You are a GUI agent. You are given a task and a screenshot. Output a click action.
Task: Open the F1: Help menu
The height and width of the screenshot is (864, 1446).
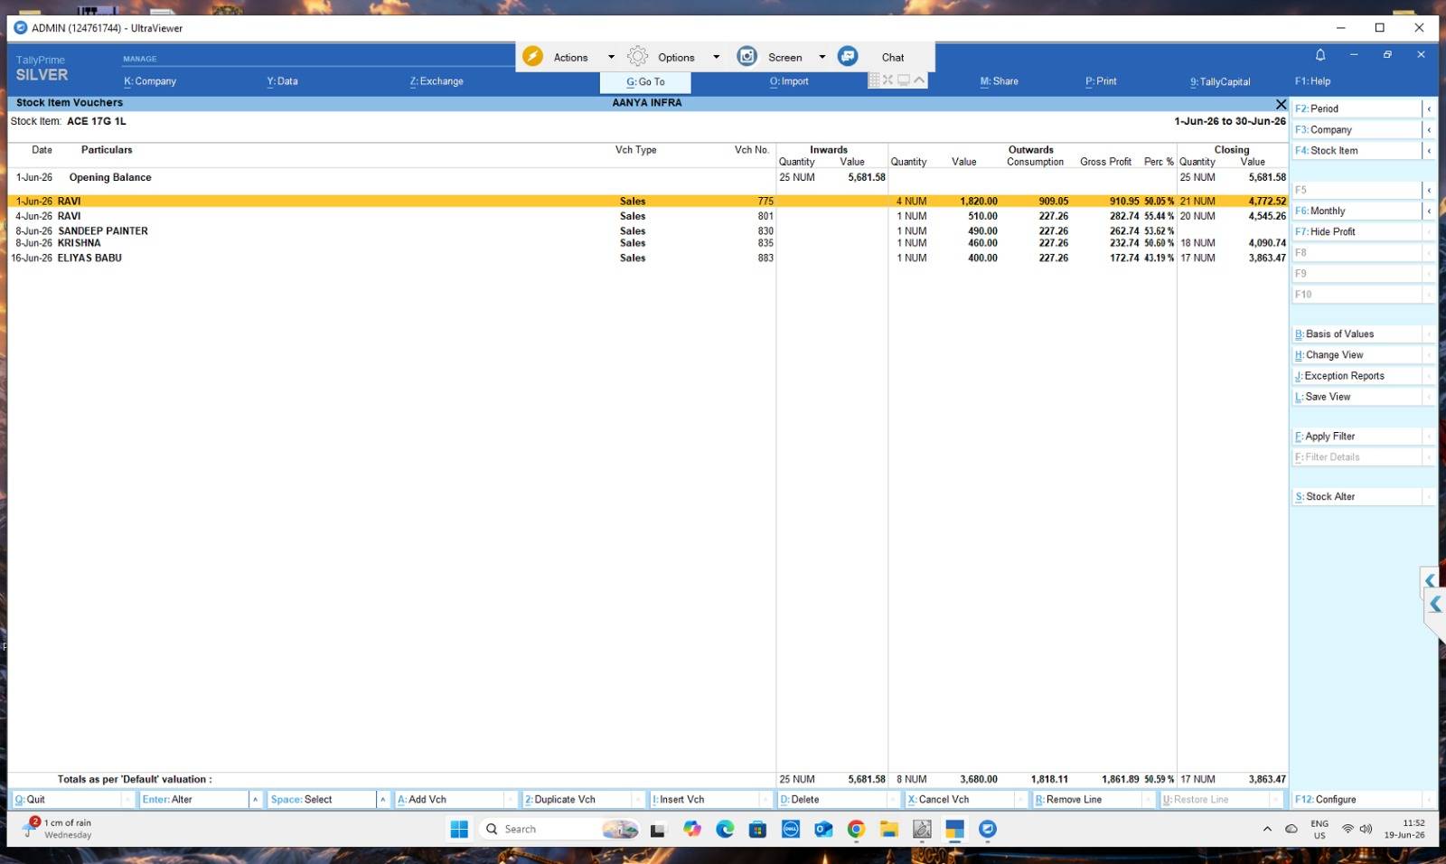(x=1312, y=81)
